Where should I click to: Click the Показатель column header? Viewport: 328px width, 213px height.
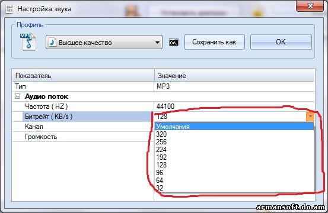point(83,75)
